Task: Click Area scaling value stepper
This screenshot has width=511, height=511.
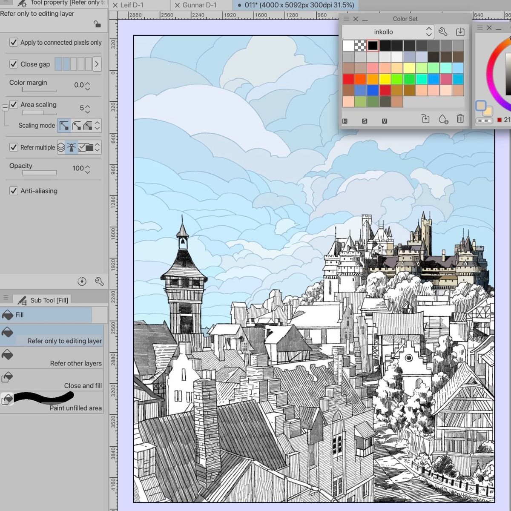Action: (x=88, y=109)
